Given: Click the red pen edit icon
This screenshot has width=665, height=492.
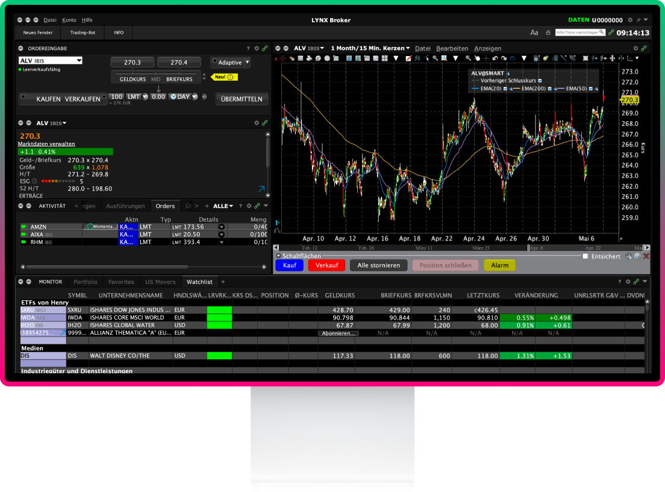Looking at the screenshot, I should (409, 58).
